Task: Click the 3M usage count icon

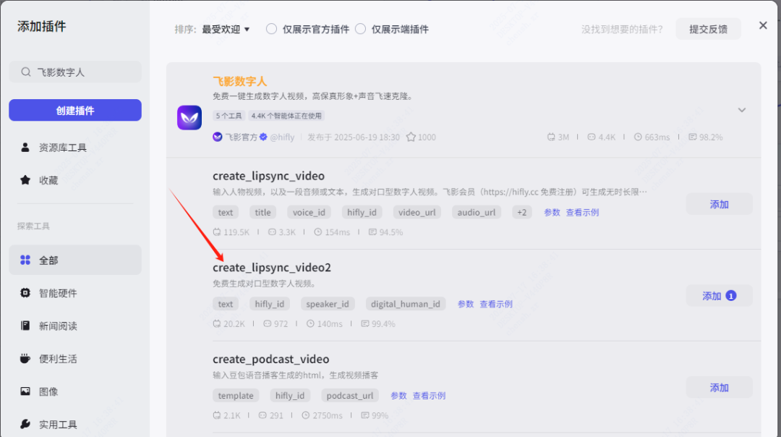Action: [551, 137]
